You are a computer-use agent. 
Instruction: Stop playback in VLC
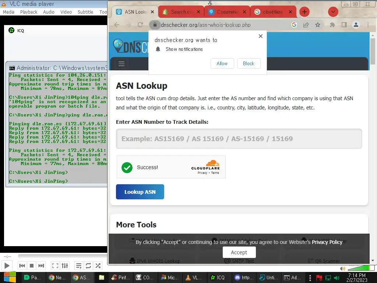32,266
